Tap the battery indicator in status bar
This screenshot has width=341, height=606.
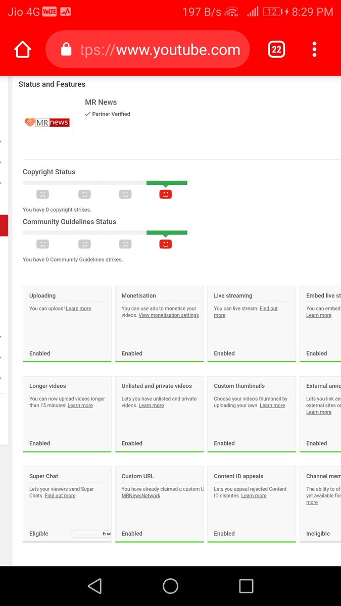pos(272,12)
